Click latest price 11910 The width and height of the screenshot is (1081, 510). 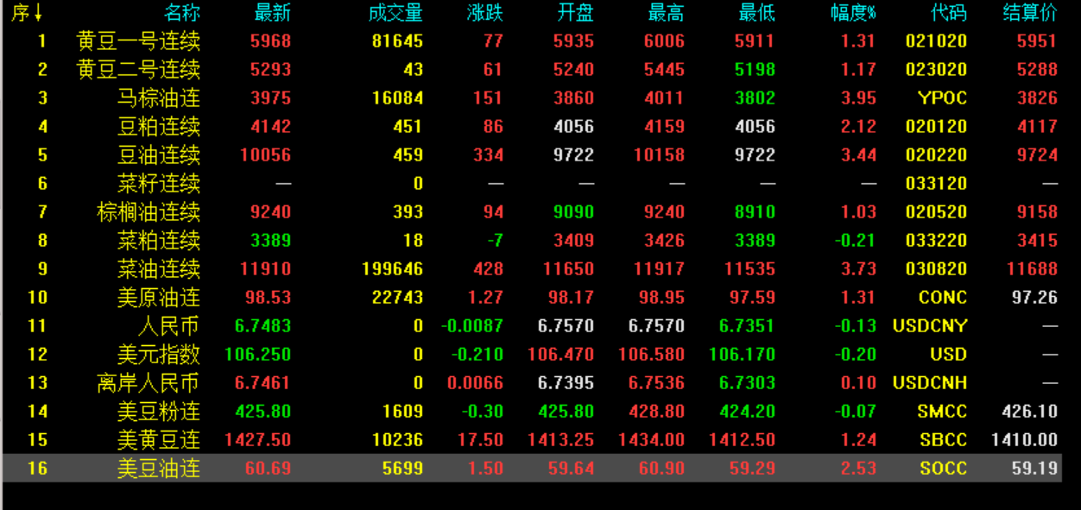point(266,268)
